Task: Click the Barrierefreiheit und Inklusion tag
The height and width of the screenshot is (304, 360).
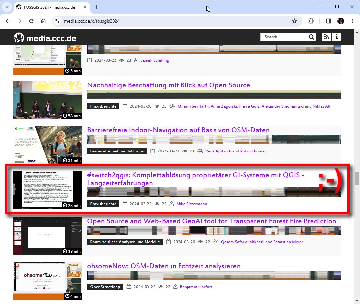Action: (x=117, y=151)
